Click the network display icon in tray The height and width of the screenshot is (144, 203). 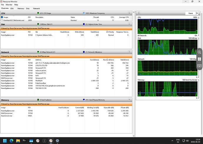point(184,141)
